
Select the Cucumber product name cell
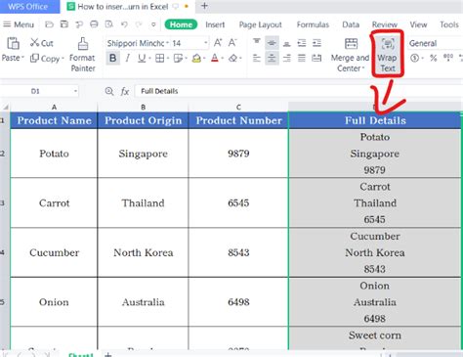[54, 252]
